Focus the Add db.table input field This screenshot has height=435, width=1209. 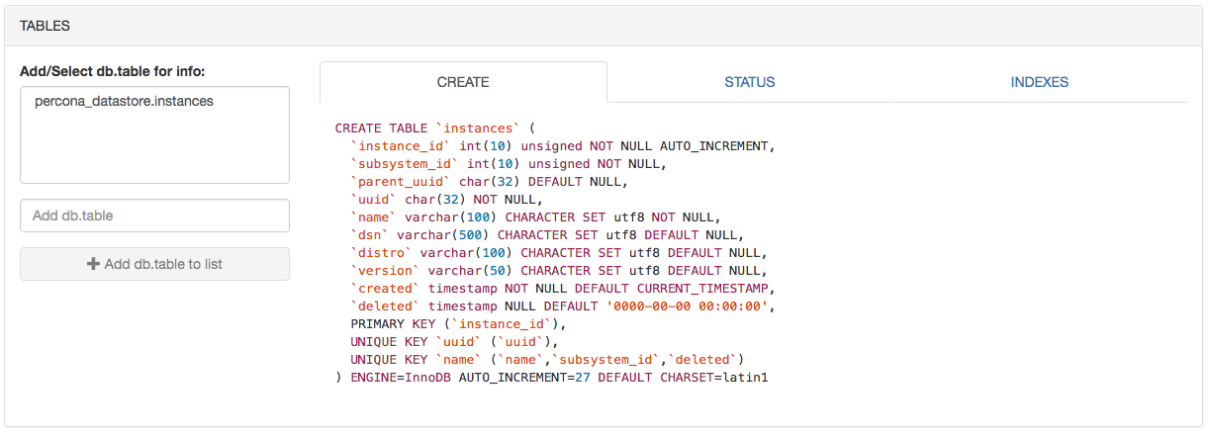tap(154, 216)
